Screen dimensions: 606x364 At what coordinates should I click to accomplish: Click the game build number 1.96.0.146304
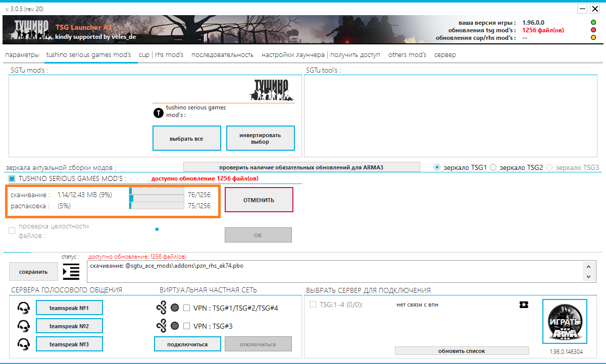(x=566, y=352)
